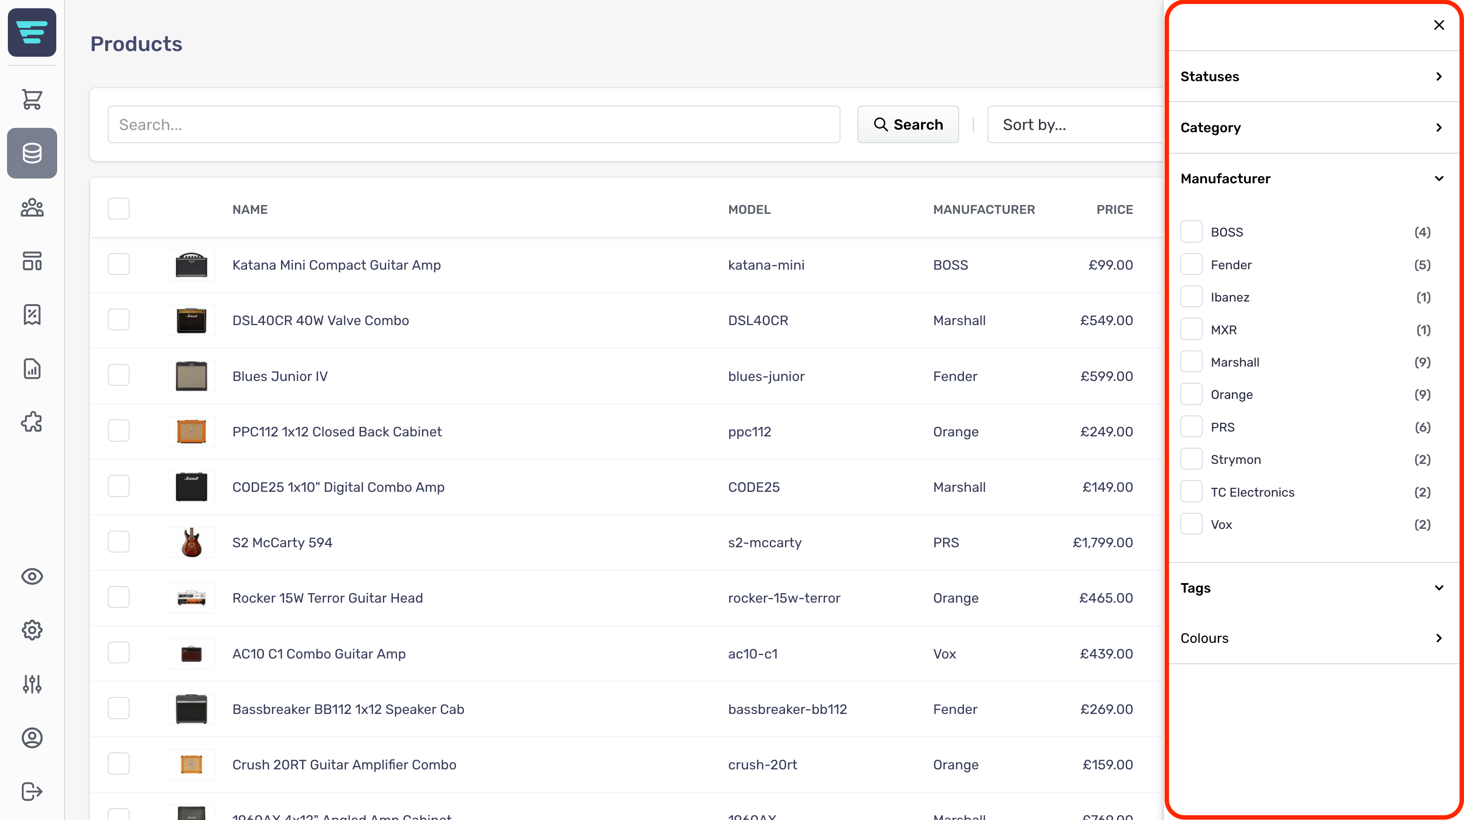
Task: Open the products database icon in sidebar
Action: pos(32,153)
